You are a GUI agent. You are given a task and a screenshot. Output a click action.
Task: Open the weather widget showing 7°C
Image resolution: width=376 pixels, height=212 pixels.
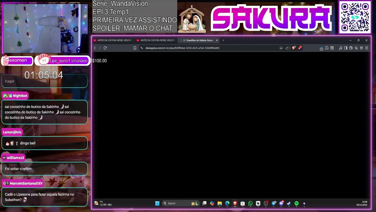click(103, 203)
